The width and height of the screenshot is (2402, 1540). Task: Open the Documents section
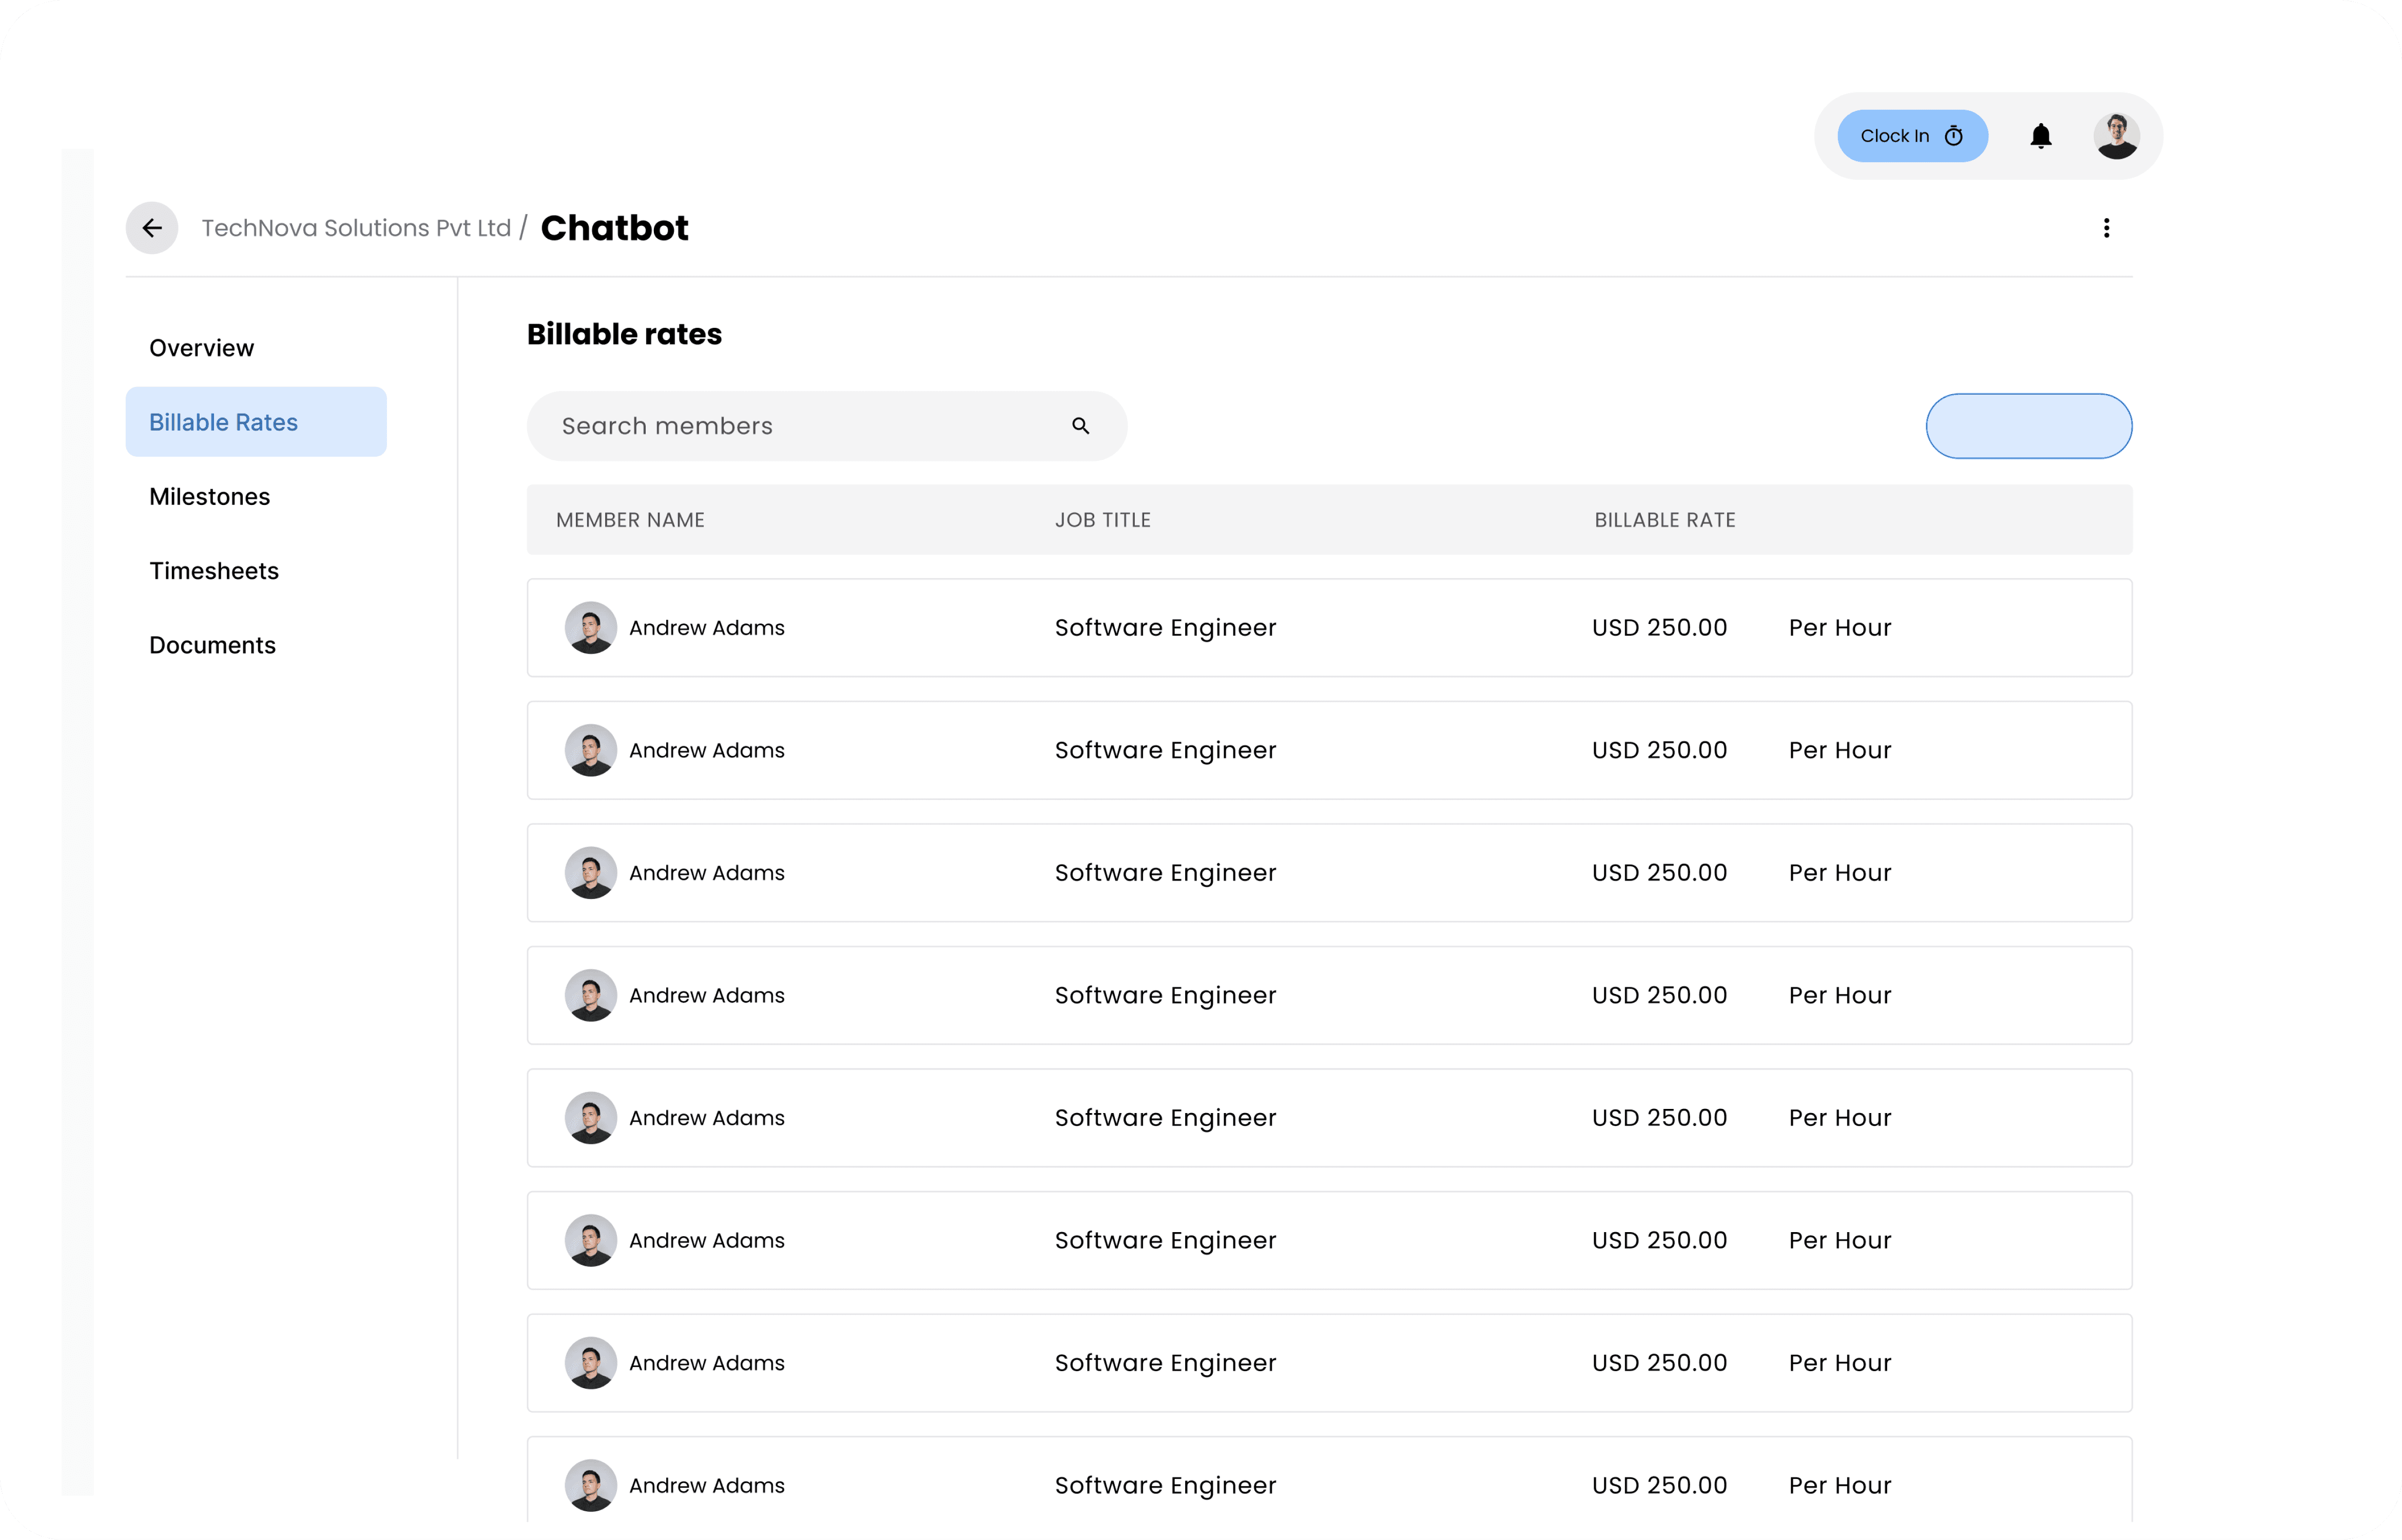click(212, 645)
